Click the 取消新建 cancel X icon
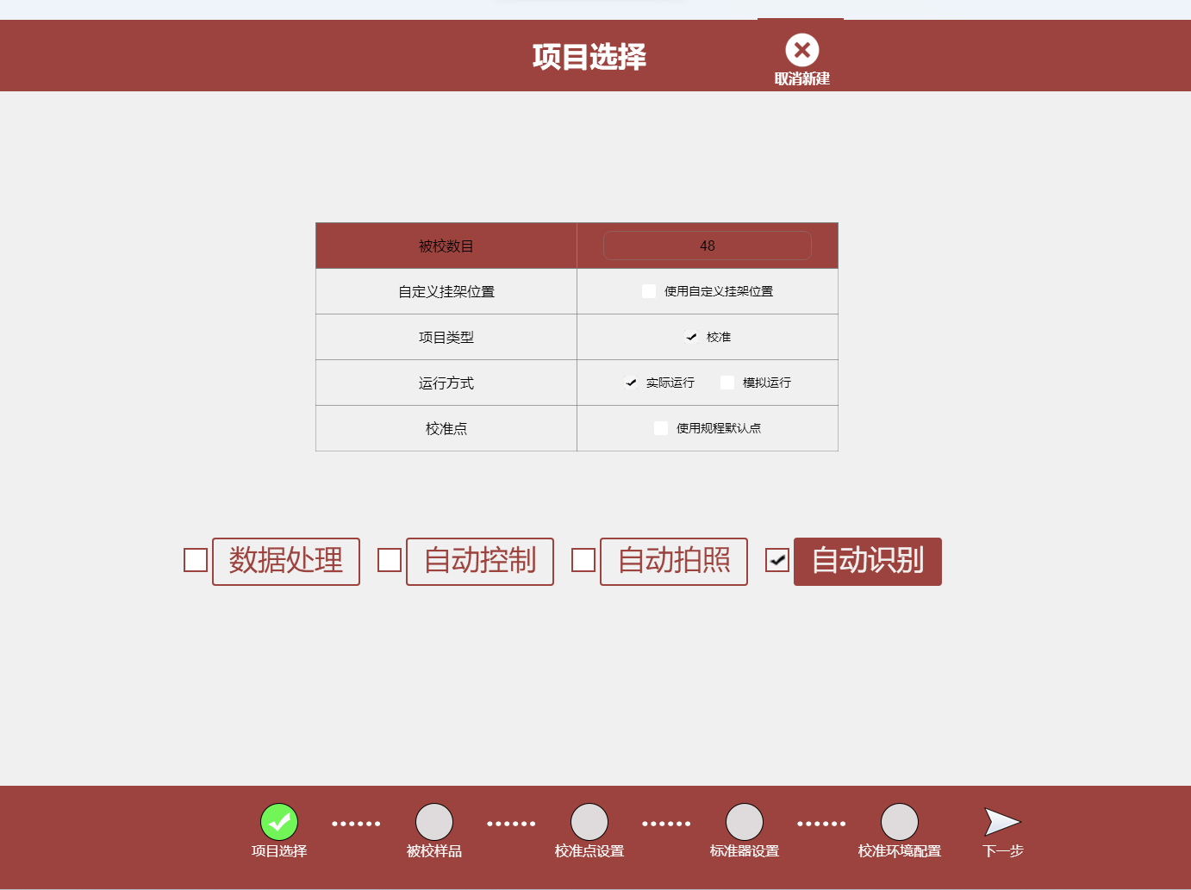Image resolution: width=1191 pixels, height=890 pixels. click(801, 51)
